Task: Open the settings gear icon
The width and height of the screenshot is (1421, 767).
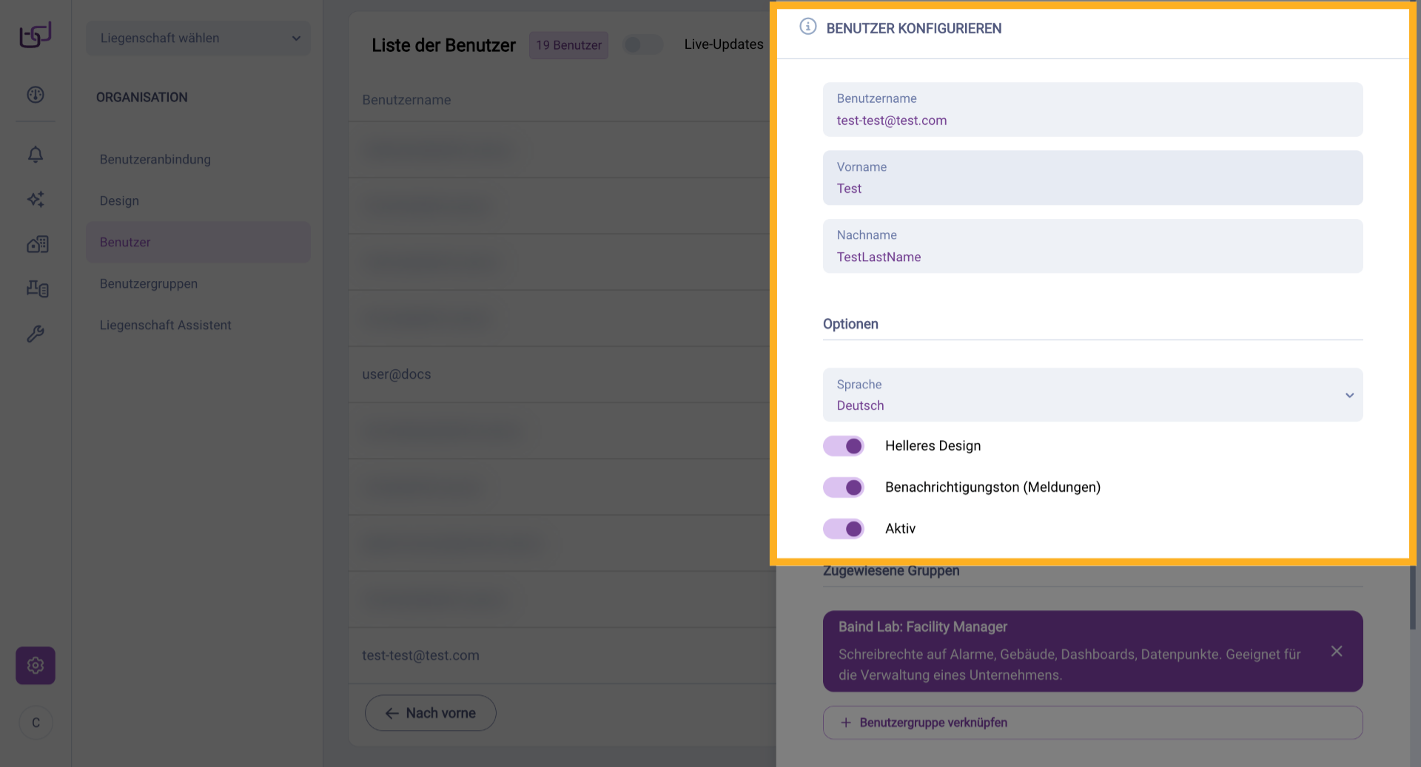Action: point(36,666)
